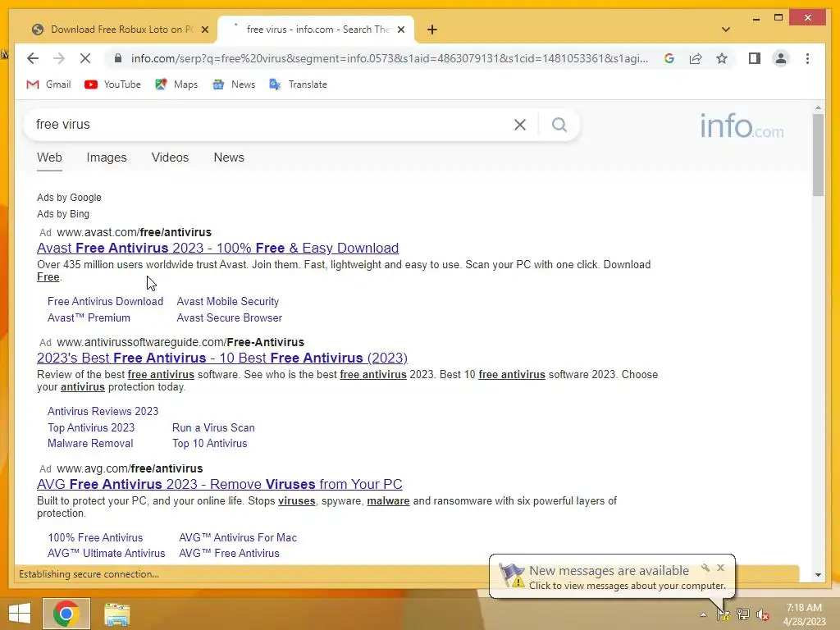Dismiss the notification balloon with X
Screen dimensions: 840x630
point(720,568)
